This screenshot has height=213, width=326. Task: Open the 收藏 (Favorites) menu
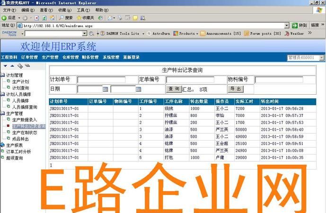coord(65,10)
